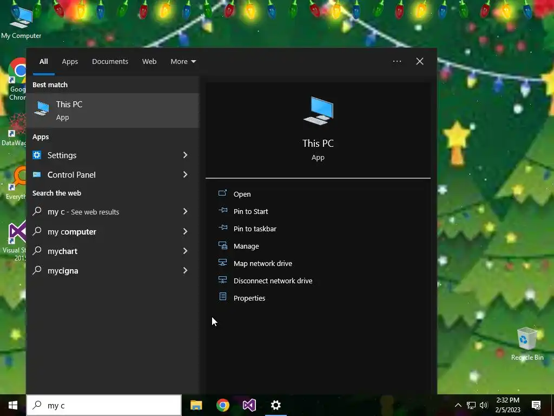Expand the Control Panel result arrow
The width and height of the screenshot is (554, 416).
185,174
